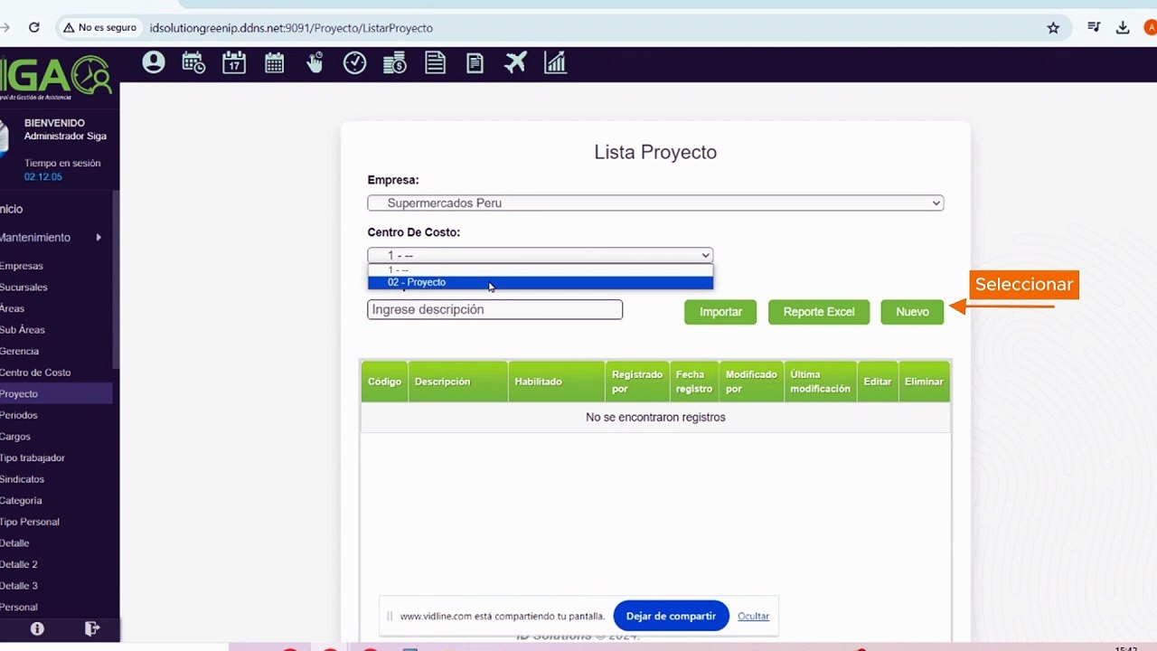This screenshot has width=1157, height=651.
Task: Click the Nuevo button
Action: click(x=912, y=312)
